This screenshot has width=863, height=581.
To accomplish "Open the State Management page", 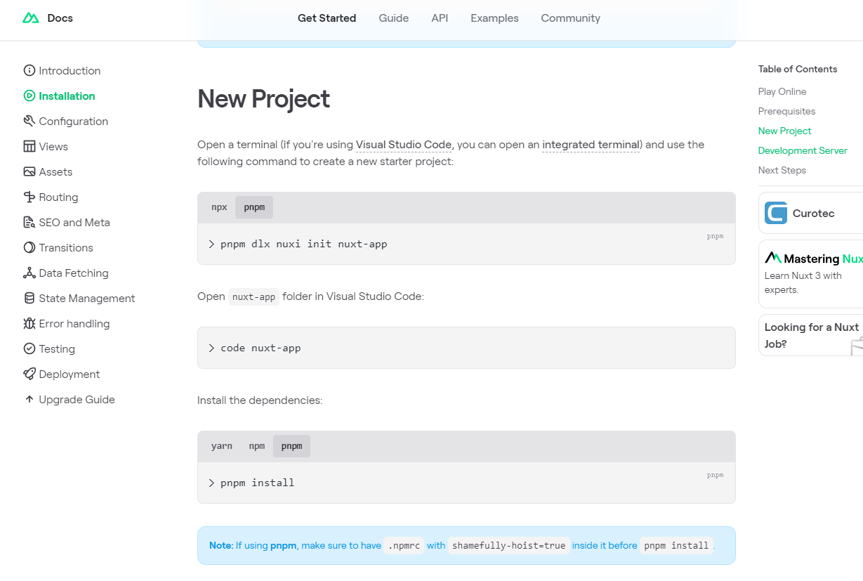I will point(87,298).
